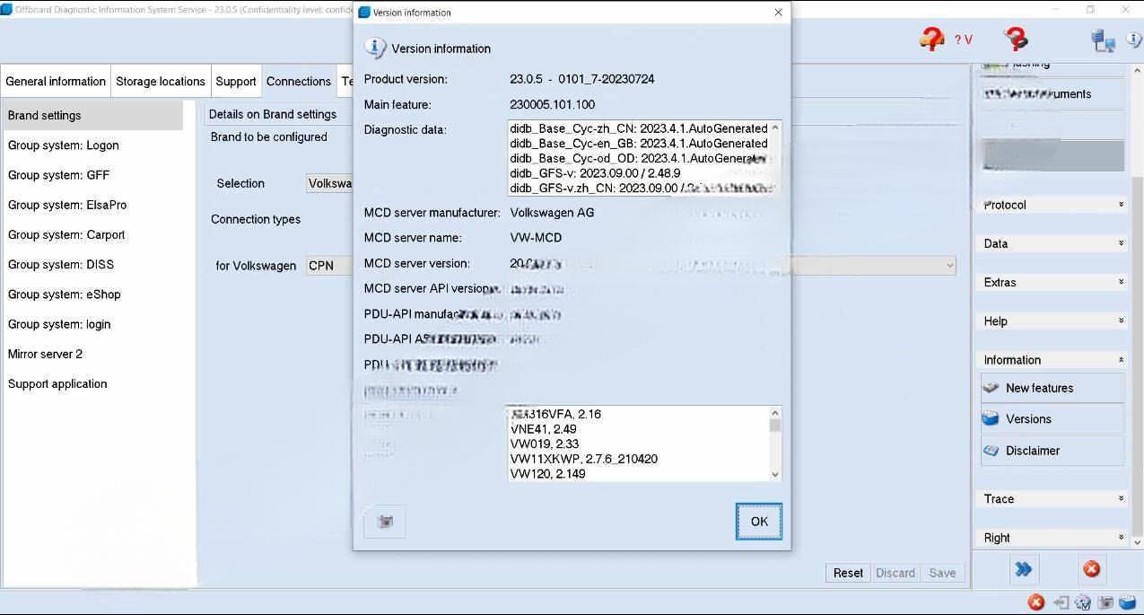Click the info speech bubble icon at top right
This screenshot has width=1144, height=615.
click(1136, 40)
